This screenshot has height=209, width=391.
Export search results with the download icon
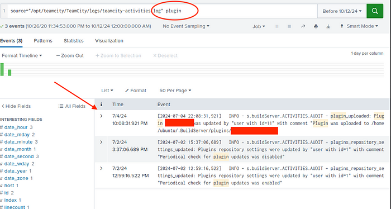click(328, 26)
